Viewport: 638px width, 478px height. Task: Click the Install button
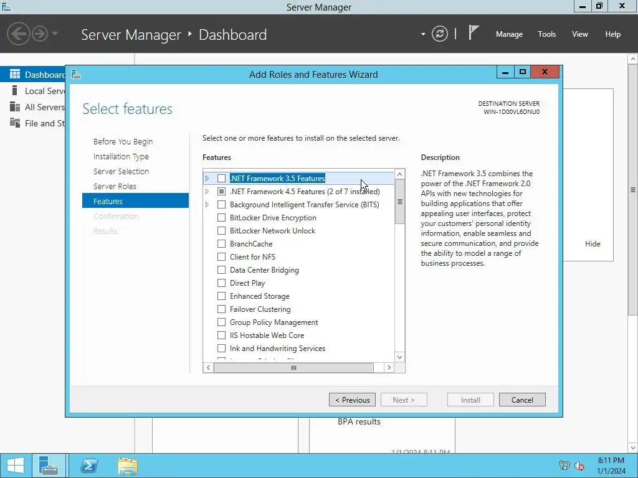470,400
